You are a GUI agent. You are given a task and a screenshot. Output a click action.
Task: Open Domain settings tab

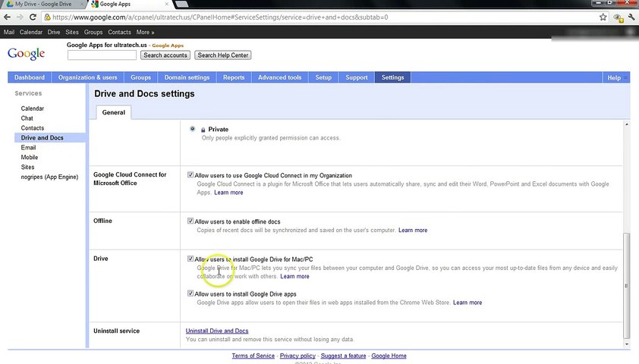tap(187, 77)
